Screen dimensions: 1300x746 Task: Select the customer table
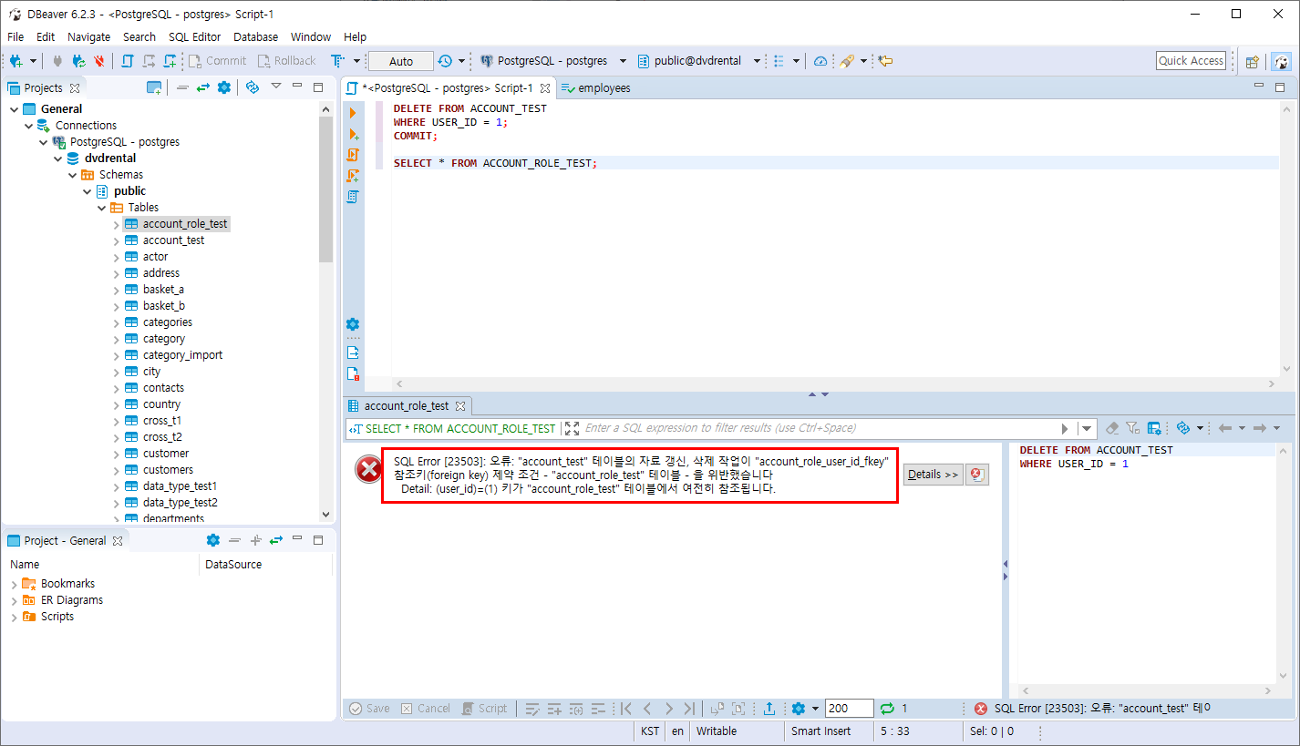click(x=166, y=454)
